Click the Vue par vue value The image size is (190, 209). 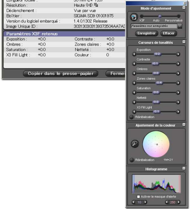[x=85, y=11]
